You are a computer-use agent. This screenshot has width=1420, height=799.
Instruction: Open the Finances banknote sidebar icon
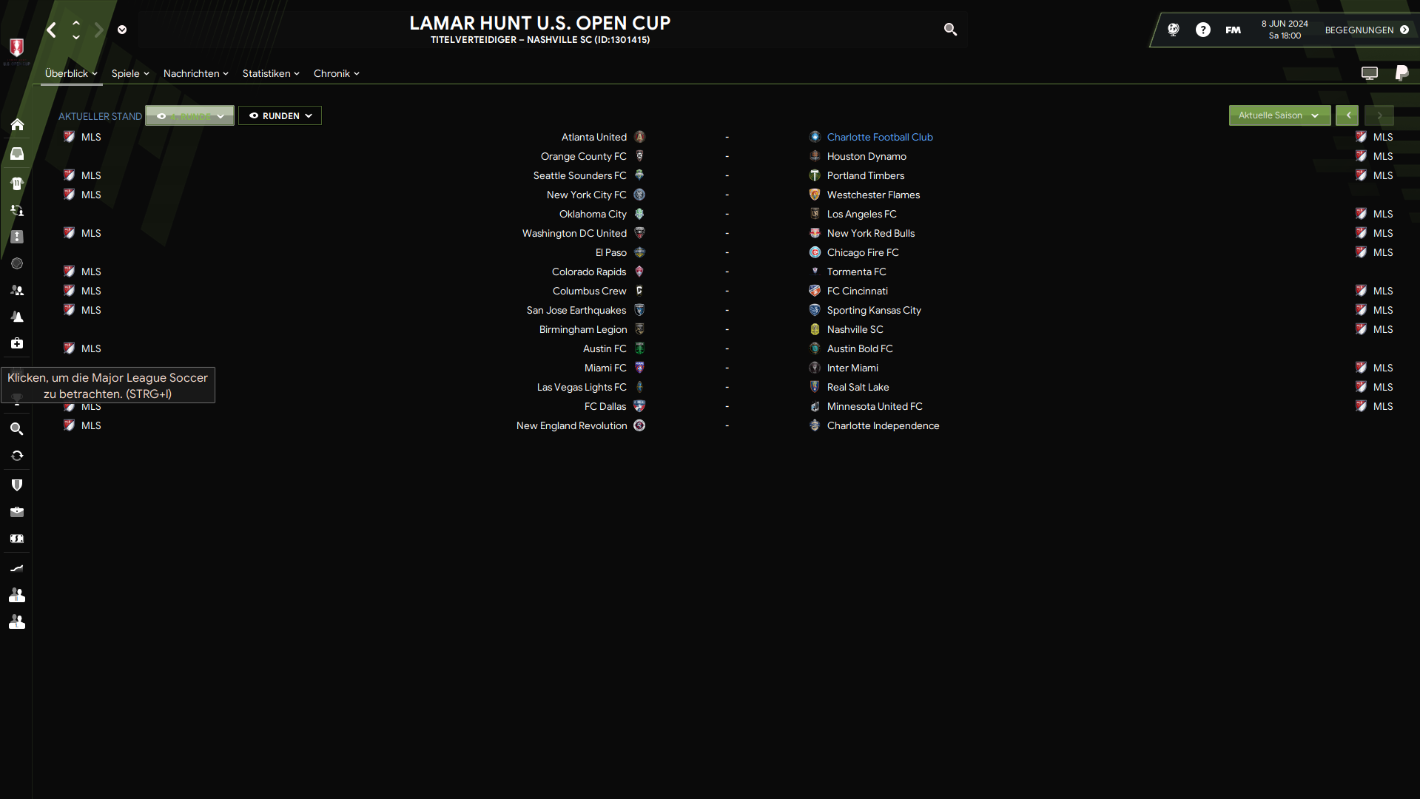pos(17,539)
